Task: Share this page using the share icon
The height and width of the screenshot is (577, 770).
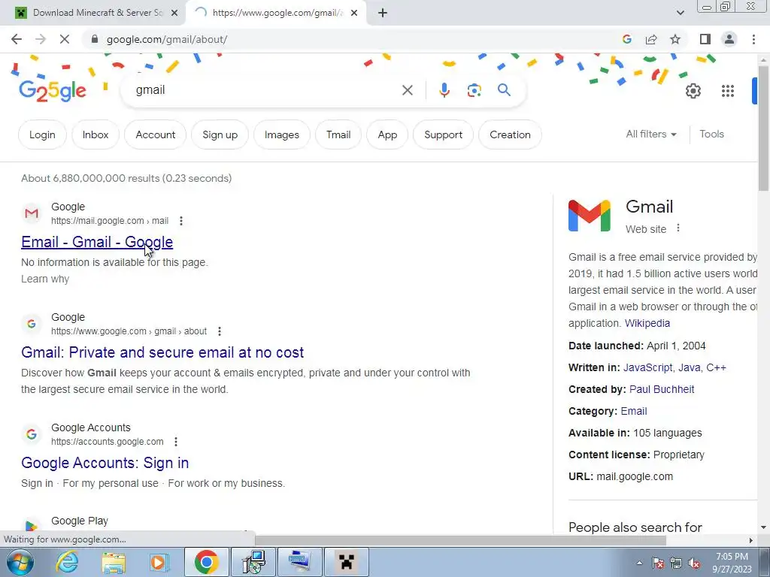Action: point(651,39)
